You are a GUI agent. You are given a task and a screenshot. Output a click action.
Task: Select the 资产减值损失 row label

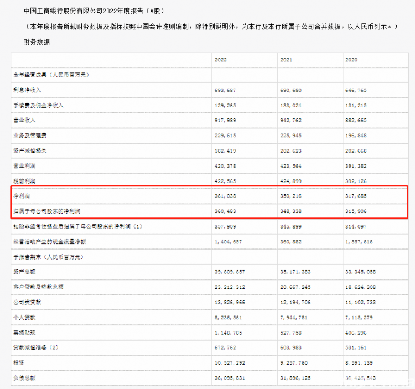30,151
